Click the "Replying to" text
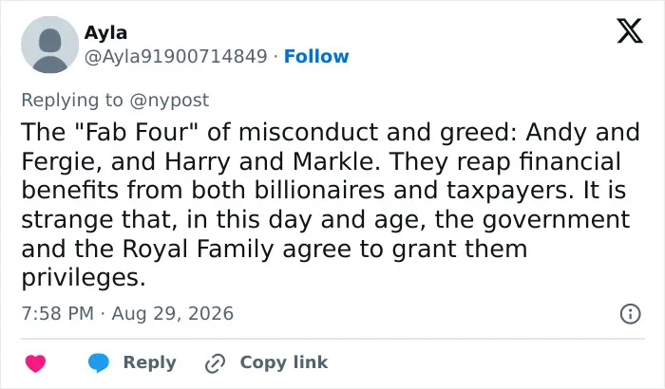The width and height of the screenshot is (665, 389). (72, 101)
